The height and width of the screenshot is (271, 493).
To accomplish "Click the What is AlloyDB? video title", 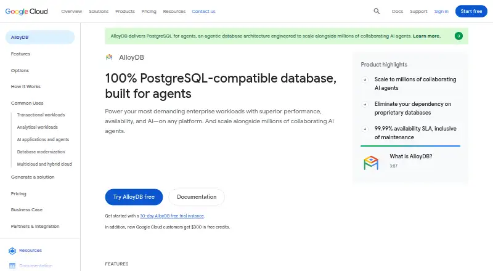I will tap(411, 156).
